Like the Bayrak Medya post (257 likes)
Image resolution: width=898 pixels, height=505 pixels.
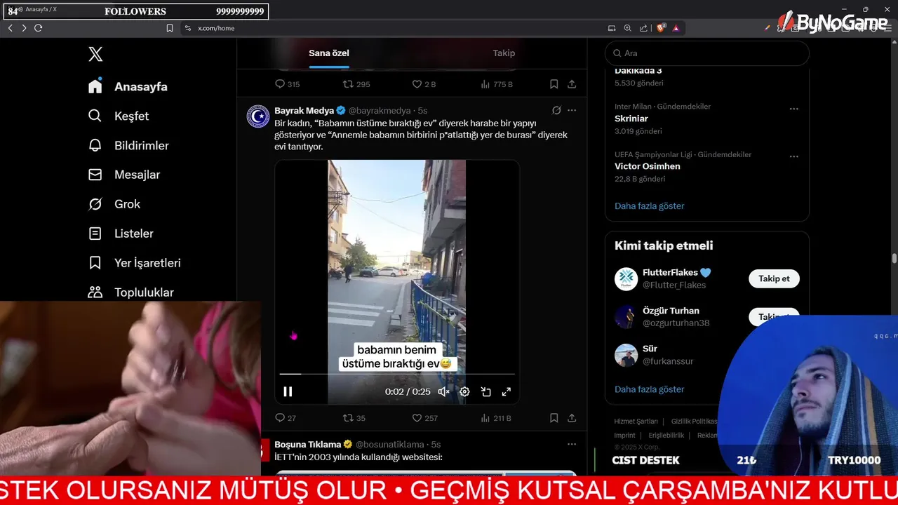pos(424,418)
